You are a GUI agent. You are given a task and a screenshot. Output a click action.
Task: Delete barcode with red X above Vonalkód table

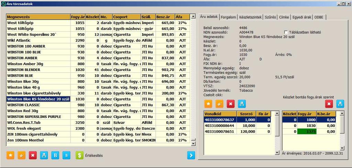(x=231, y=104)
